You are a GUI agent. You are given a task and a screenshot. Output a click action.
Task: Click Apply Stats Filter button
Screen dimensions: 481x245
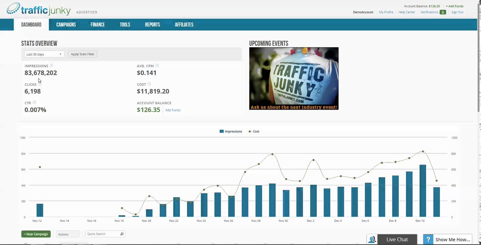(x=83, y=54)
